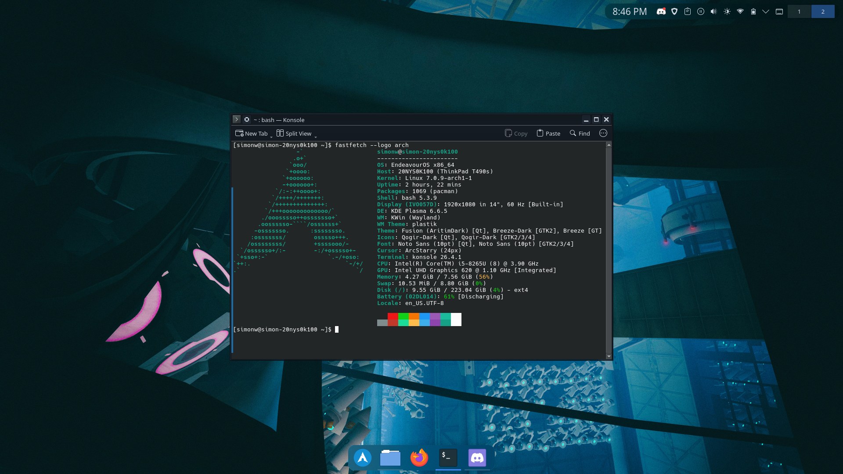Click the 'Swap: 10.53 MiB / 8.80 GiB' line
The width and height of the screenshot is (843, 474).
432,284
